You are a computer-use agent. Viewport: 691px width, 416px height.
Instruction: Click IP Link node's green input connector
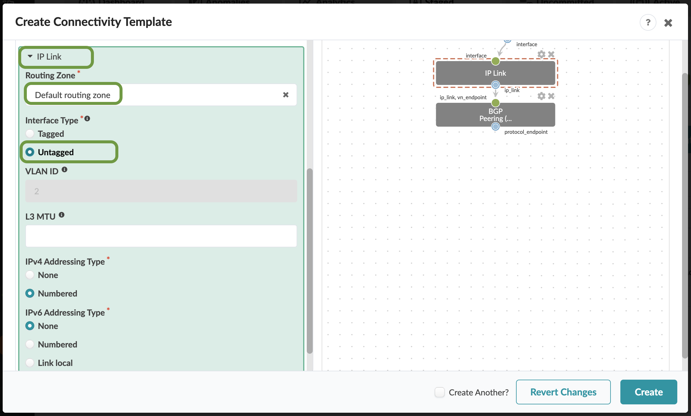495,61
